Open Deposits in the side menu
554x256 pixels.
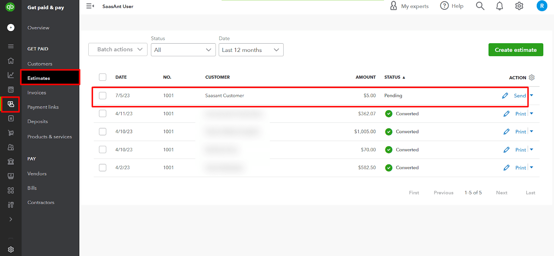tap(37, 121)
